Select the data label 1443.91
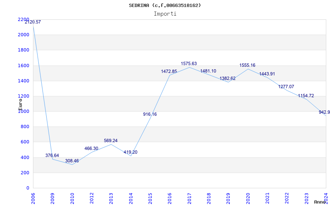Viewport: 330px width, 206px height. click(267, 74)
